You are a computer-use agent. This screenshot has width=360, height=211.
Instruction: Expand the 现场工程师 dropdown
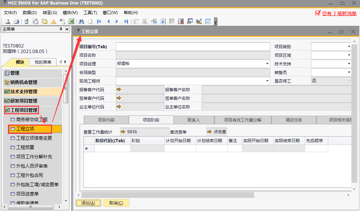click(x=267, y=81)
